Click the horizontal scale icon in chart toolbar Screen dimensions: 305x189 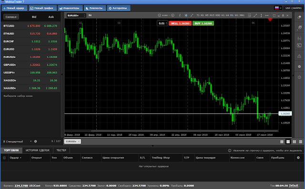click(x=267, y=16)
